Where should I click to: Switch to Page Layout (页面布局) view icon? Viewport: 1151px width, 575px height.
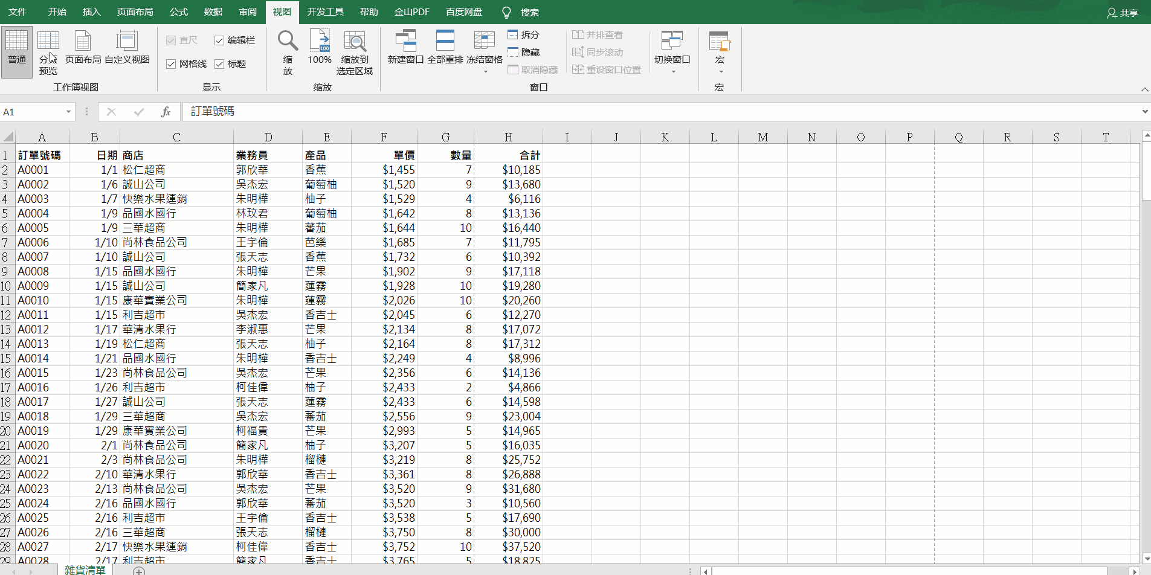point(83,47)
